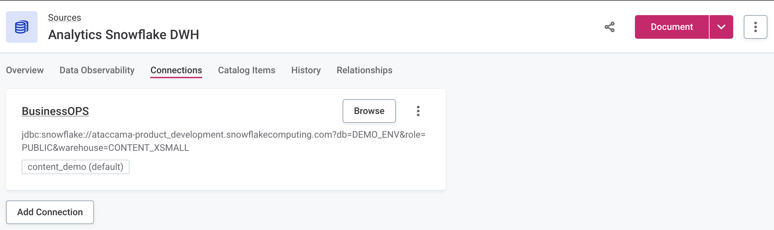Select the JDBC connection string text
This screenshot has width=774, height=230.
pyautogui.click(x=224, y=141)
